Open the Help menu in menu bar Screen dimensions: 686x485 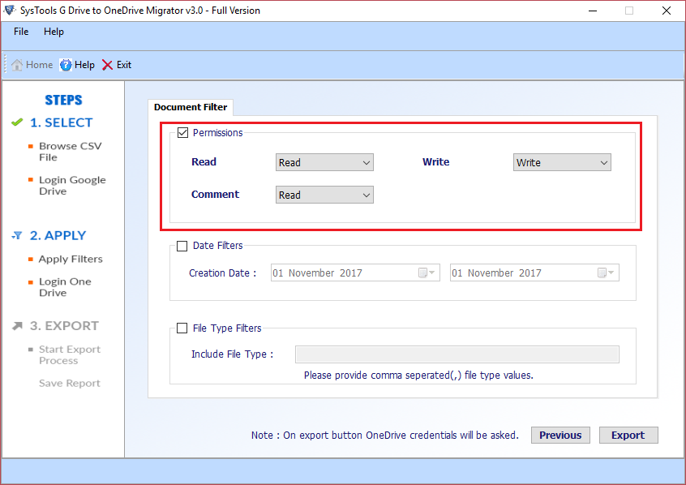coord(54,32)
